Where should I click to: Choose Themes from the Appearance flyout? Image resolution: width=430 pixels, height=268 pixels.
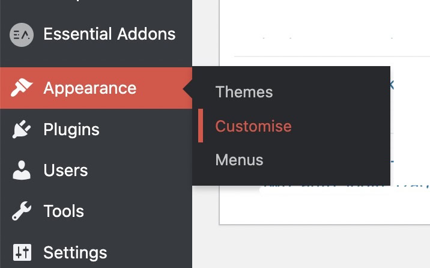[244, 92]
